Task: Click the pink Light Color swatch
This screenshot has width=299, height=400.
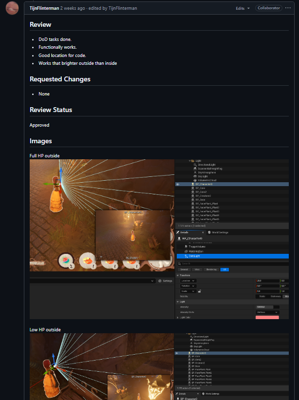Action: [267, 317]
